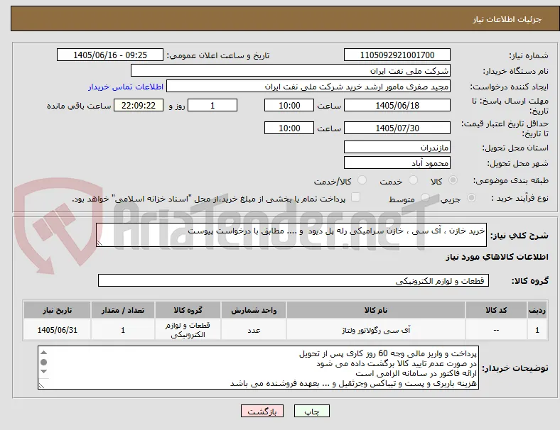Click the general description text area
This screenshot has height=430, width=560.
pyautogui.click(x=291, y=235)
